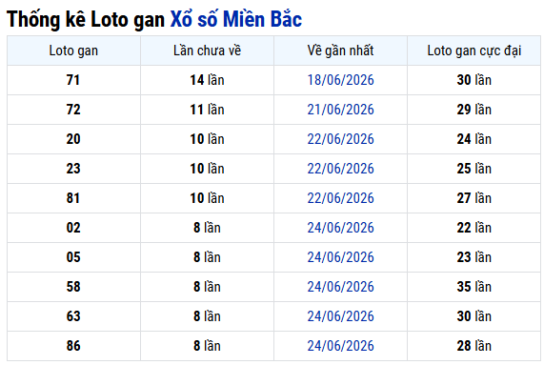Open the 24/06/2026 link in the loto 05 row
The height and width of the screenshot is (365, 544).
340,257
